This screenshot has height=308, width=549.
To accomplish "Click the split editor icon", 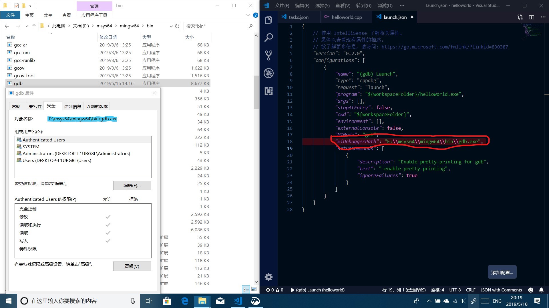I will click(x=531, y=17).
